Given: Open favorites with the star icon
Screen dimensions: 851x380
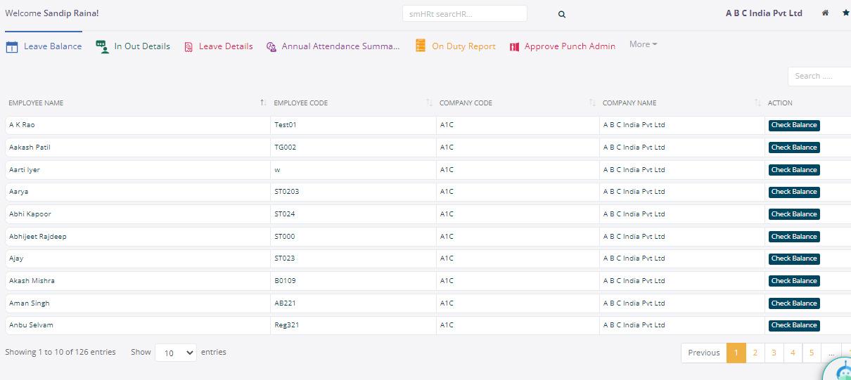Looking at the screenshot, I should pos(845,13).
